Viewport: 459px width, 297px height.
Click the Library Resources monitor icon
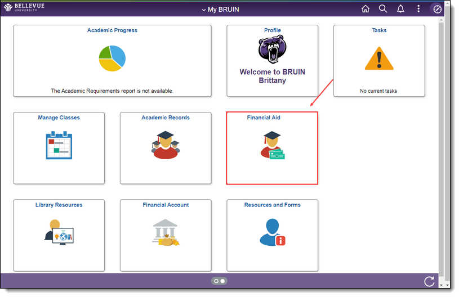pos(59,232)
